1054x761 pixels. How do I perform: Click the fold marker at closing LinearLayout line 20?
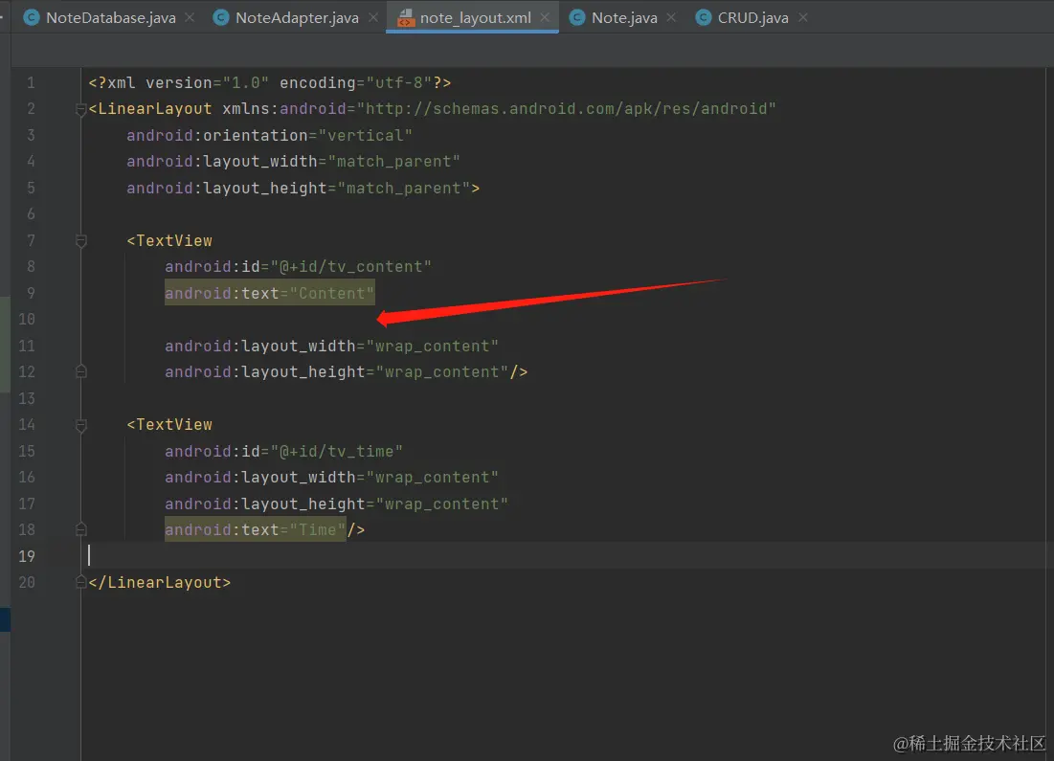click(80, 582)
